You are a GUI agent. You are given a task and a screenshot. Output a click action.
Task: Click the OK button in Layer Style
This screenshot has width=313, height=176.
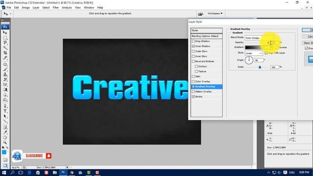pos(308,30)
